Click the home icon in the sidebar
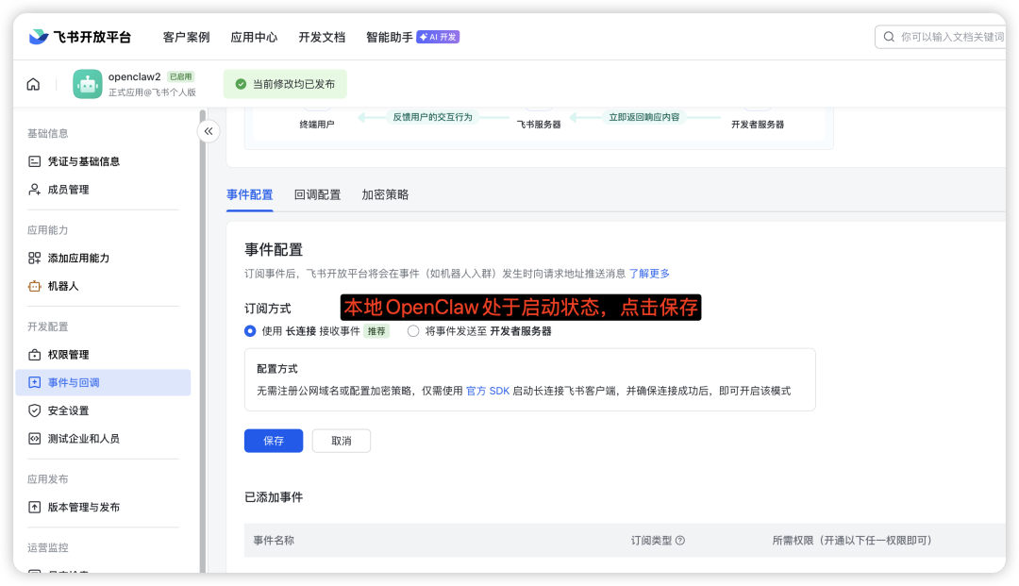 [32, 83]
